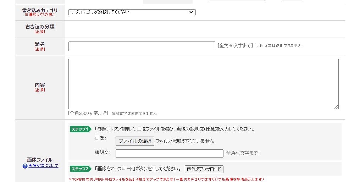This screenshot has width=354, height=182.
Task: Open the サブカテゴリを選択してください dropdown
Action: 132,12
